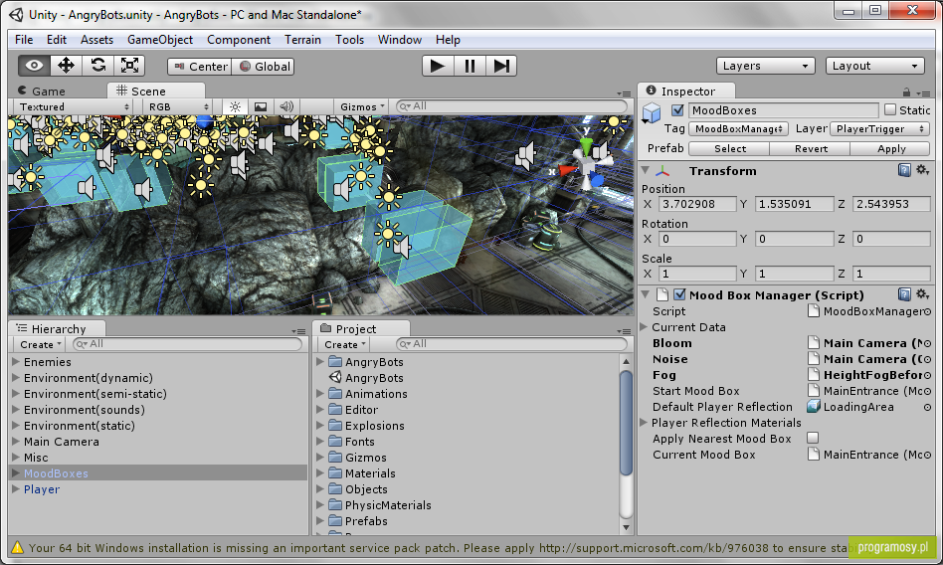Open the Gizmos dropdown

coord(361,106)
